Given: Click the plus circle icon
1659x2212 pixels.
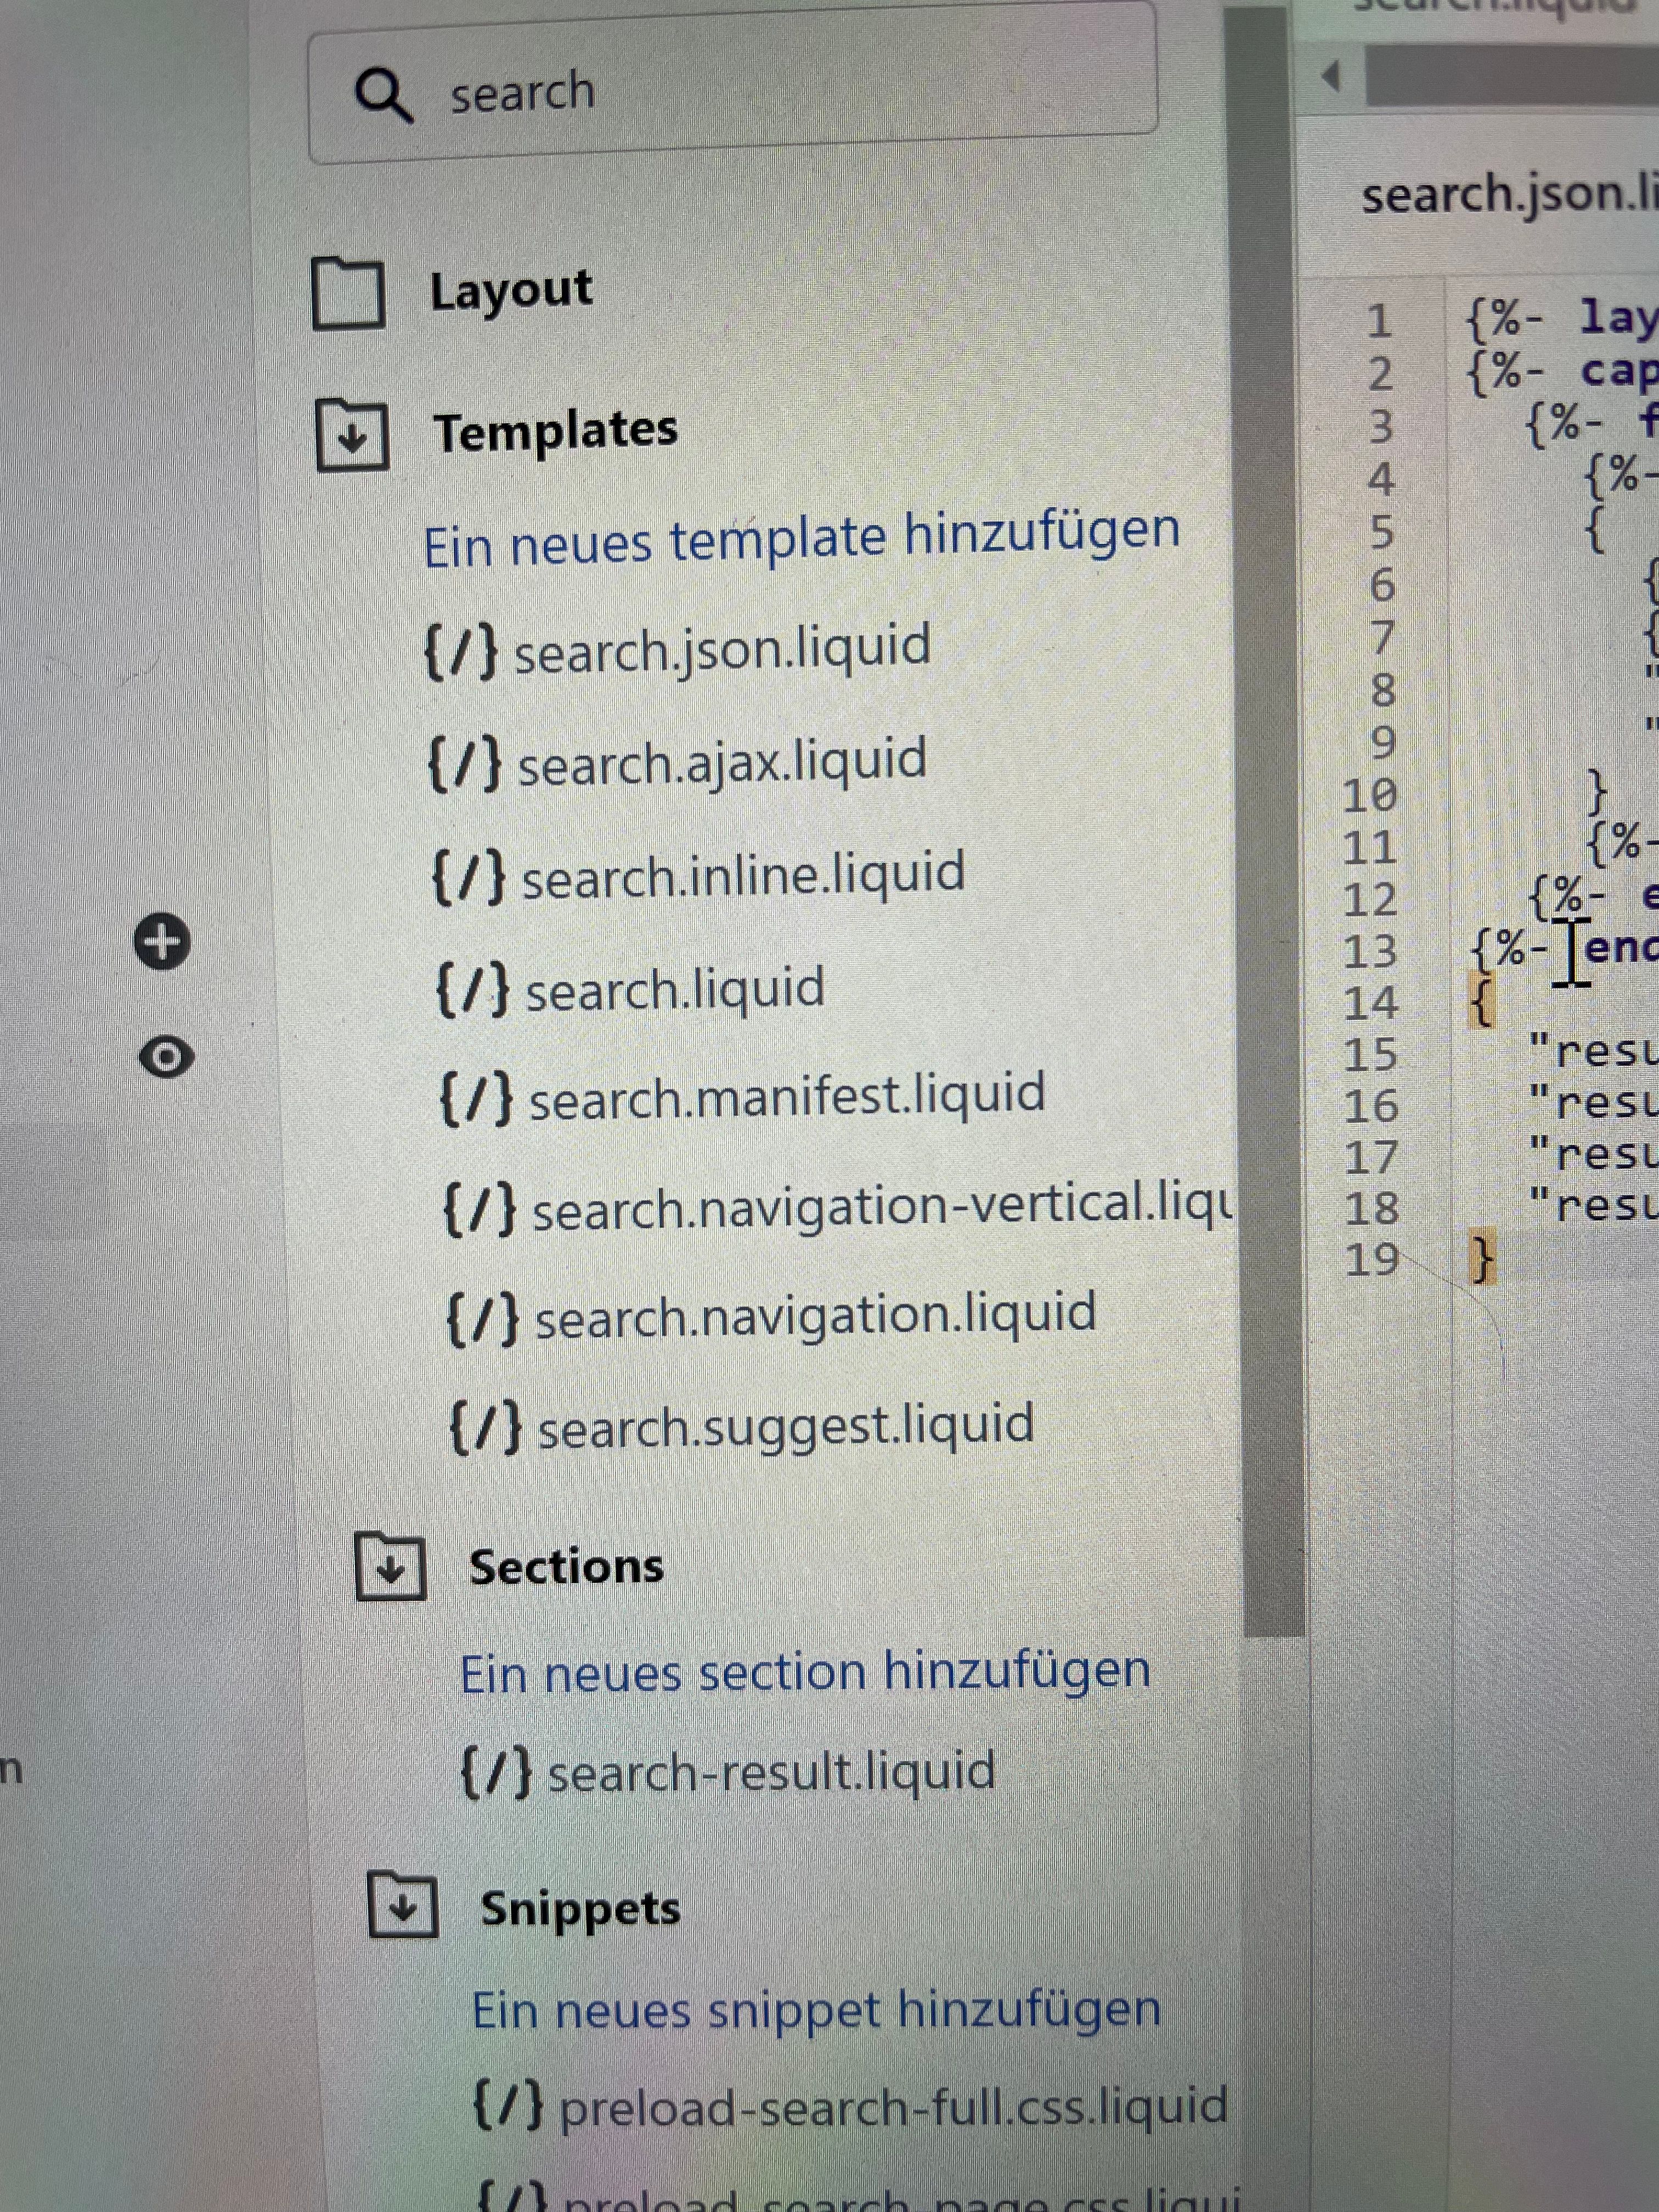Looking at the screenshot, I should [163, 942].
